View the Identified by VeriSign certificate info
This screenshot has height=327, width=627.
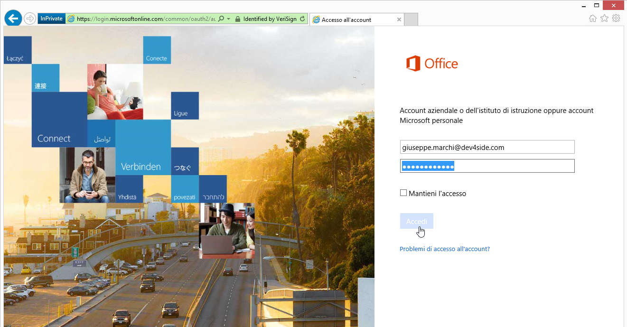270,19
